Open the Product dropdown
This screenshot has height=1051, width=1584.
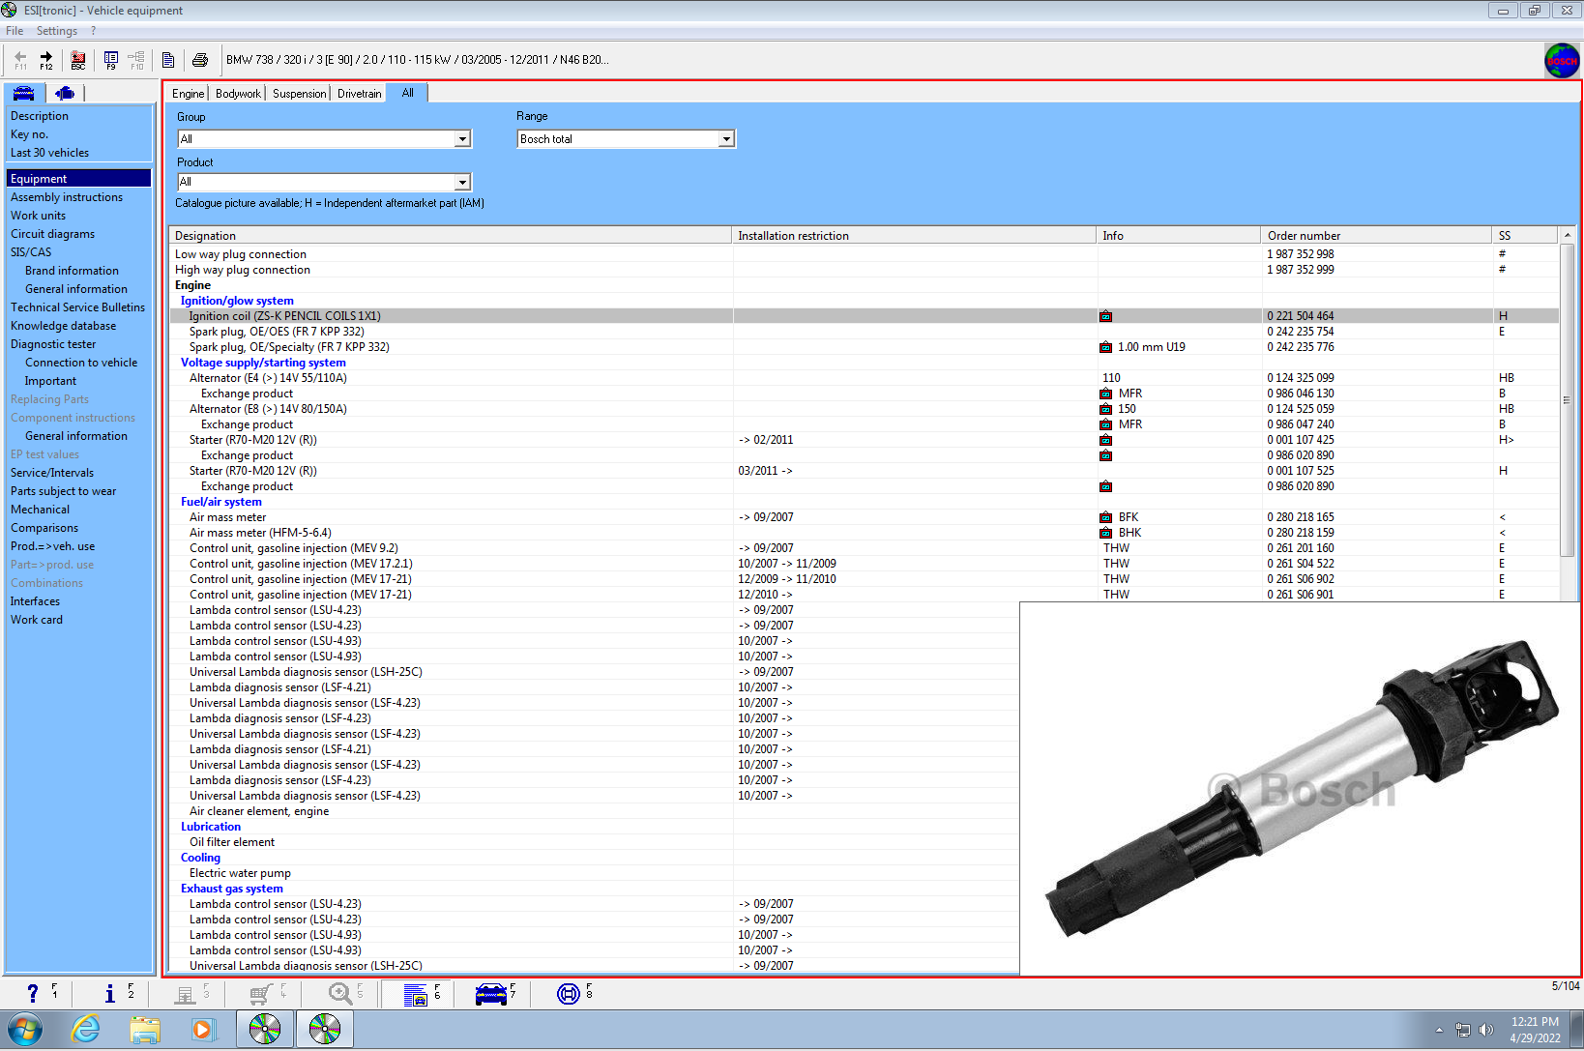click(462, 182)
